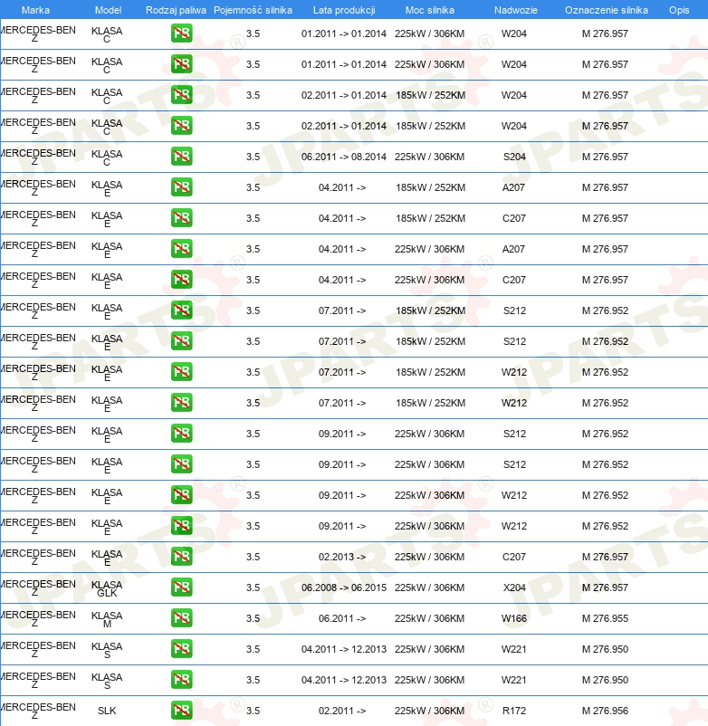Click the fuel icon in the 02.2013 production row
The width and height of the screenshot is (708, 726).
click(x=181, y=557)
